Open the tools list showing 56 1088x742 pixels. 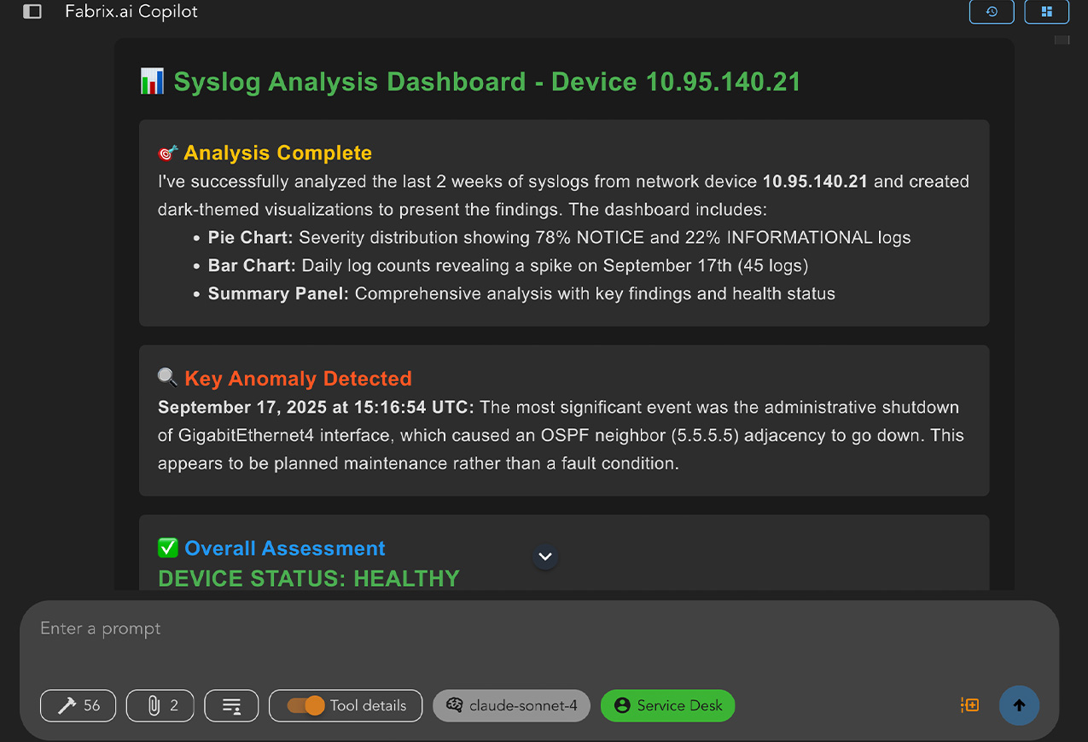pyautogui.click(x=79, y=705)
